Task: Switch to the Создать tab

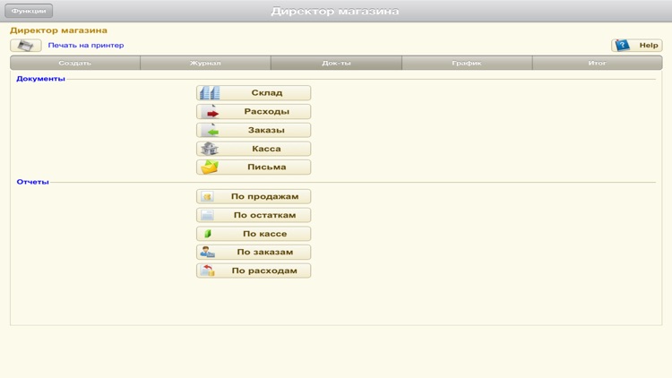Action: [75, 63]
